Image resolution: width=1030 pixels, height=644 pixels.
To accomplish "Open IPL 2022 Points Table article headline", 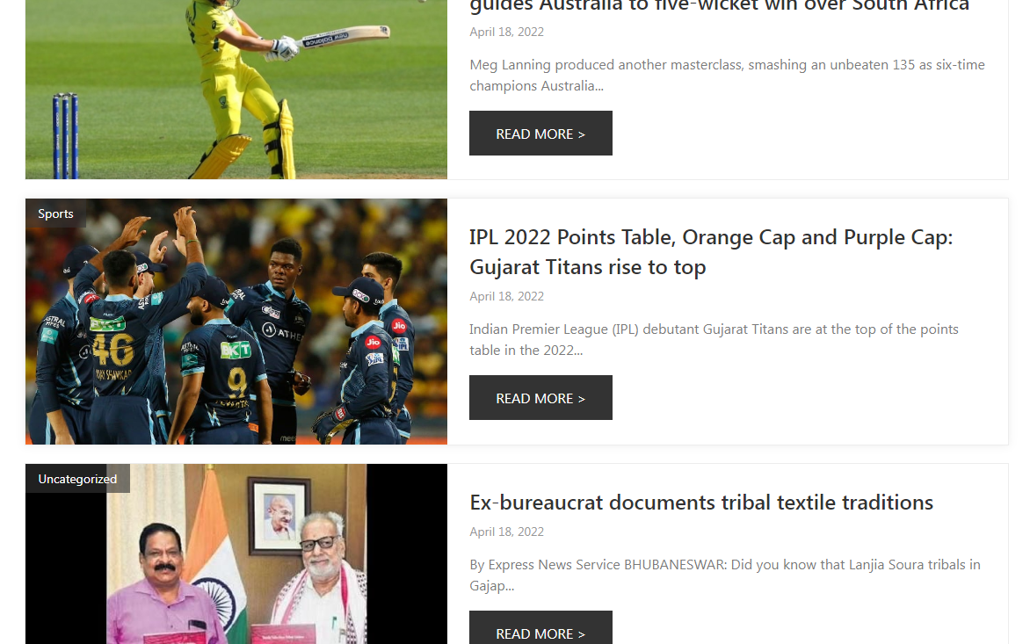I will [x=711, y=252].
